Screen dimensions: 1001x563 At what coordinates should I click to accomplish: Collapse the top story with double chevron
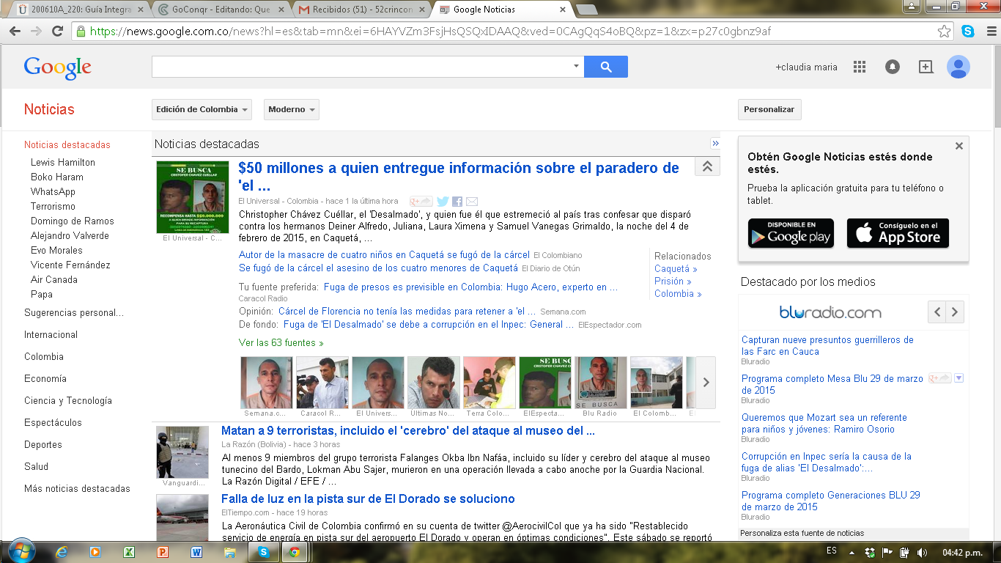tap(707, 166)
